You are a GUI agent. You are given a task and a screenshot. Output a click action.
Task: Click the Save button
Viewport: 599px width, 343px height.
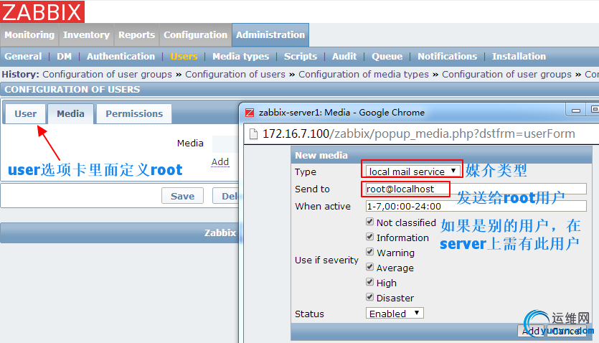click(x=183, y=196)
